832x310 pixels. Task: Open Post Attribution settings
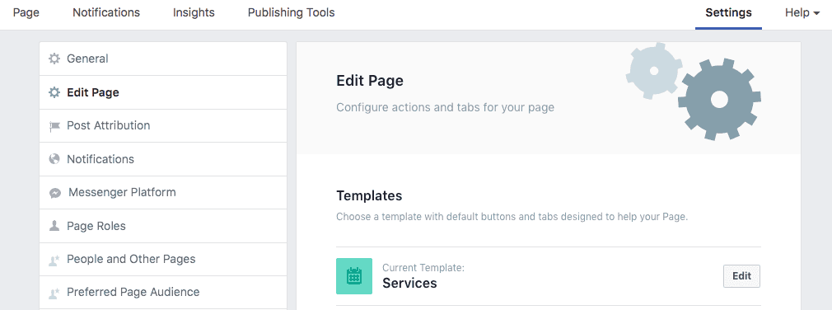tap(163, 126)
